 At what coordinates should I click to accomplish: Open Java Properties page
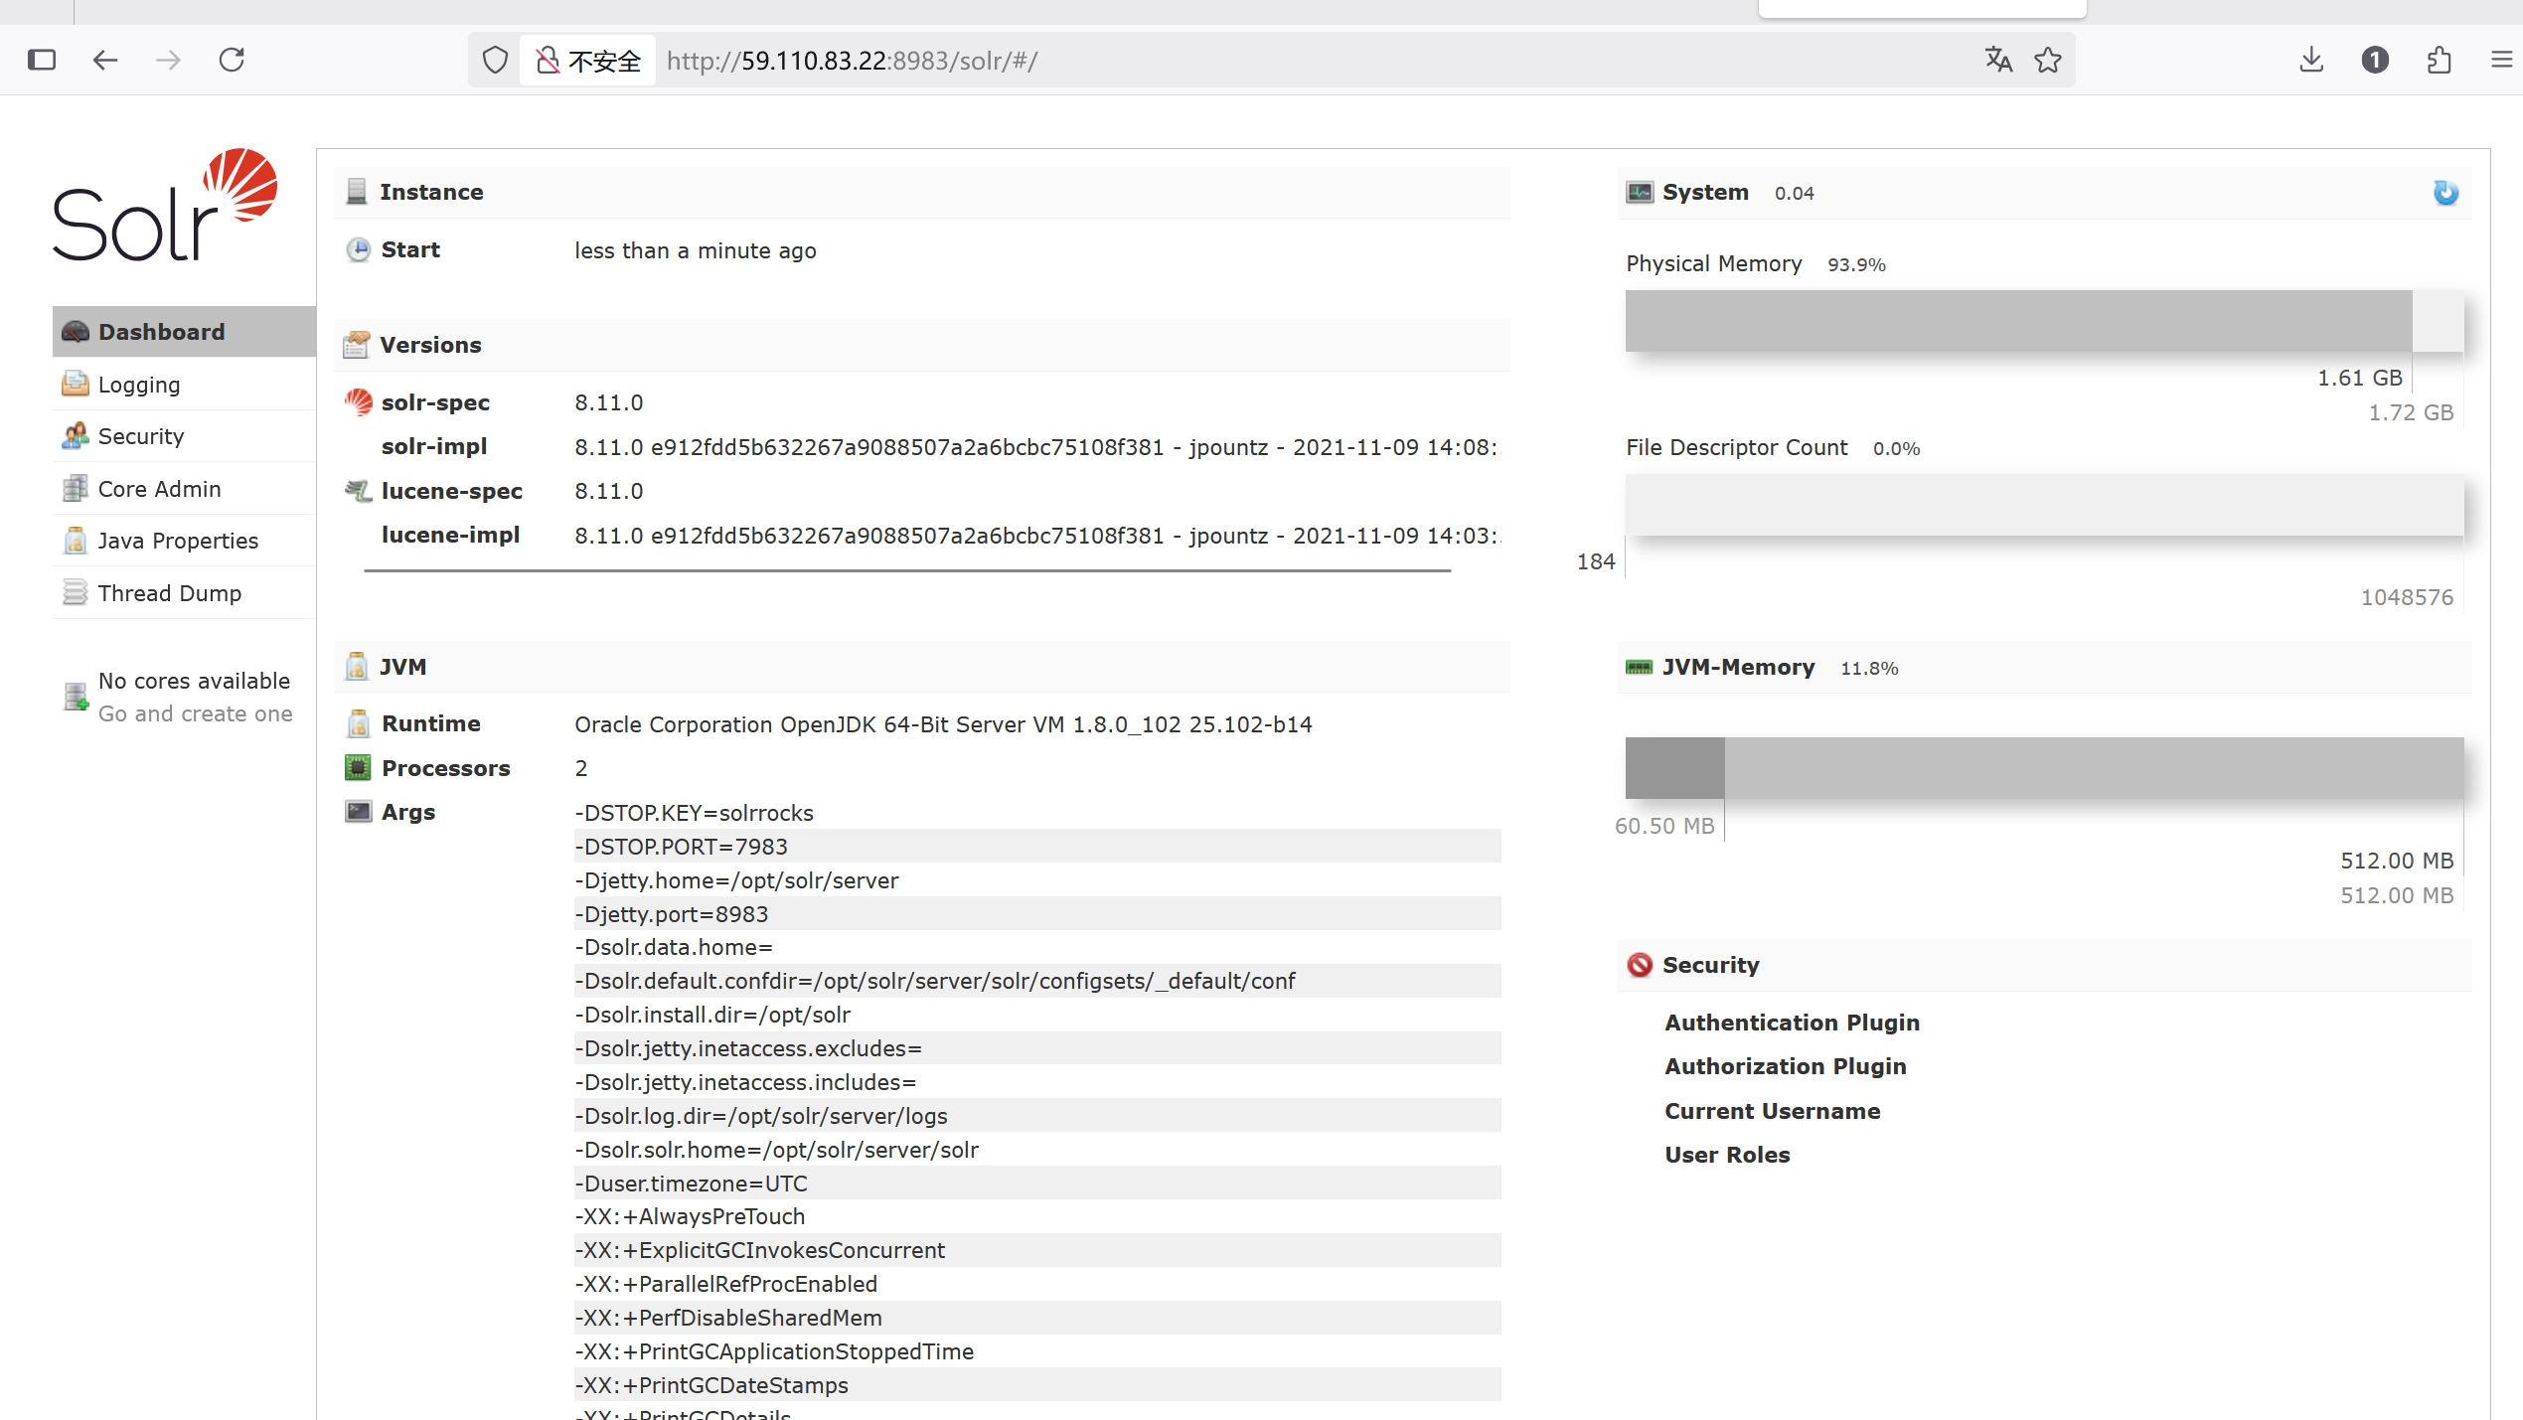point(184,541)
